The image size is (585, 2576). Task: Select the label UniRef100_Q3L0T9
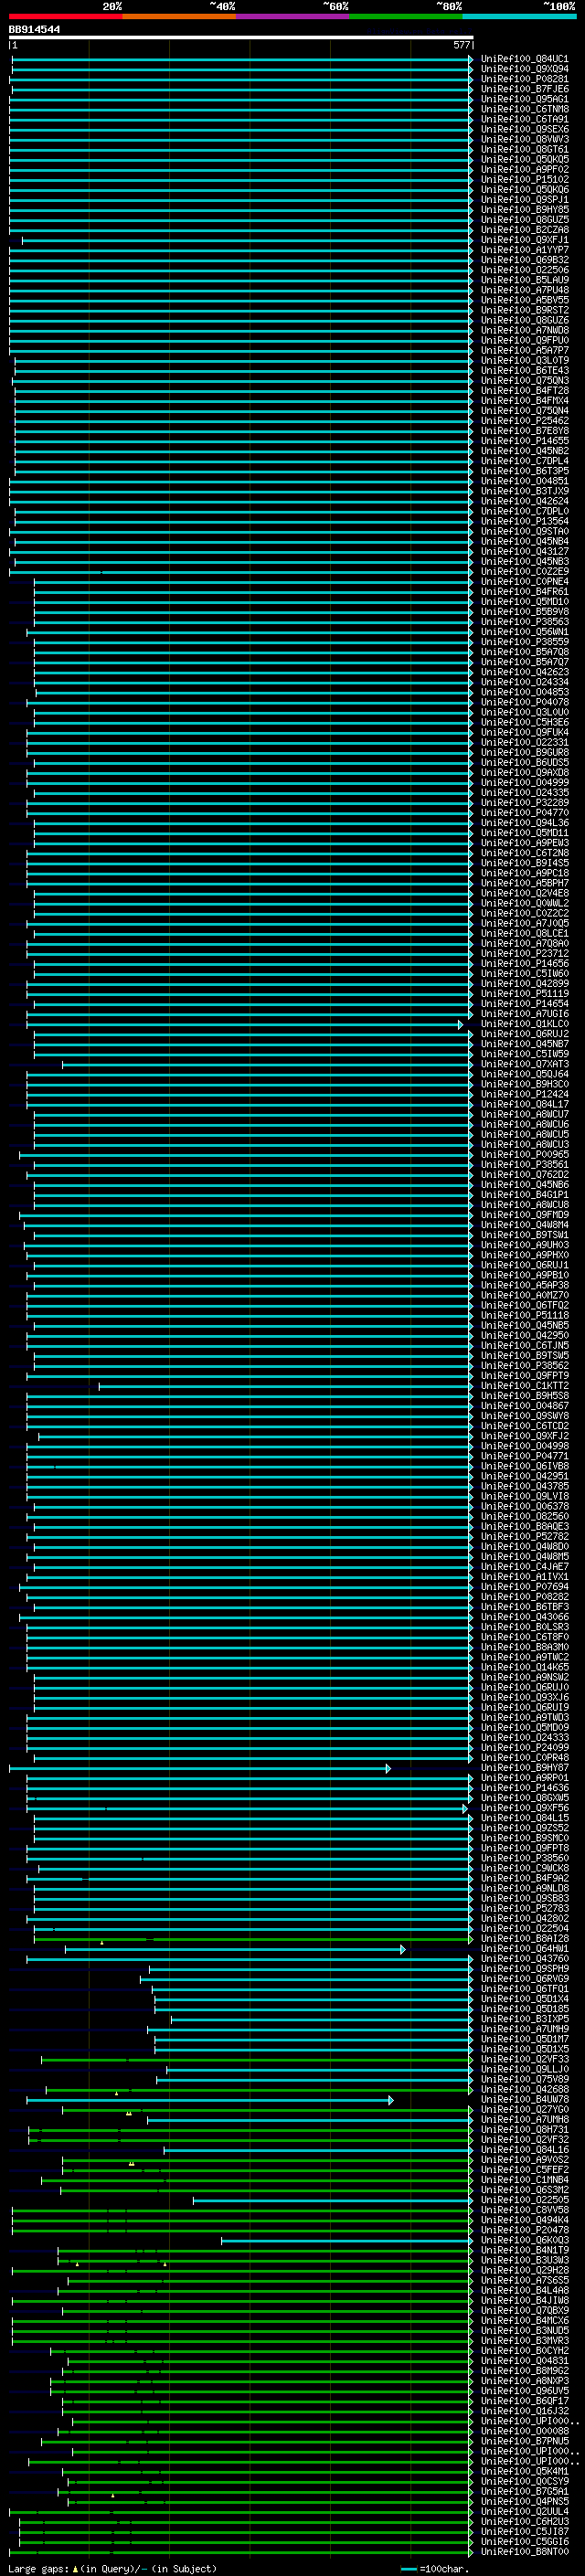525,361
